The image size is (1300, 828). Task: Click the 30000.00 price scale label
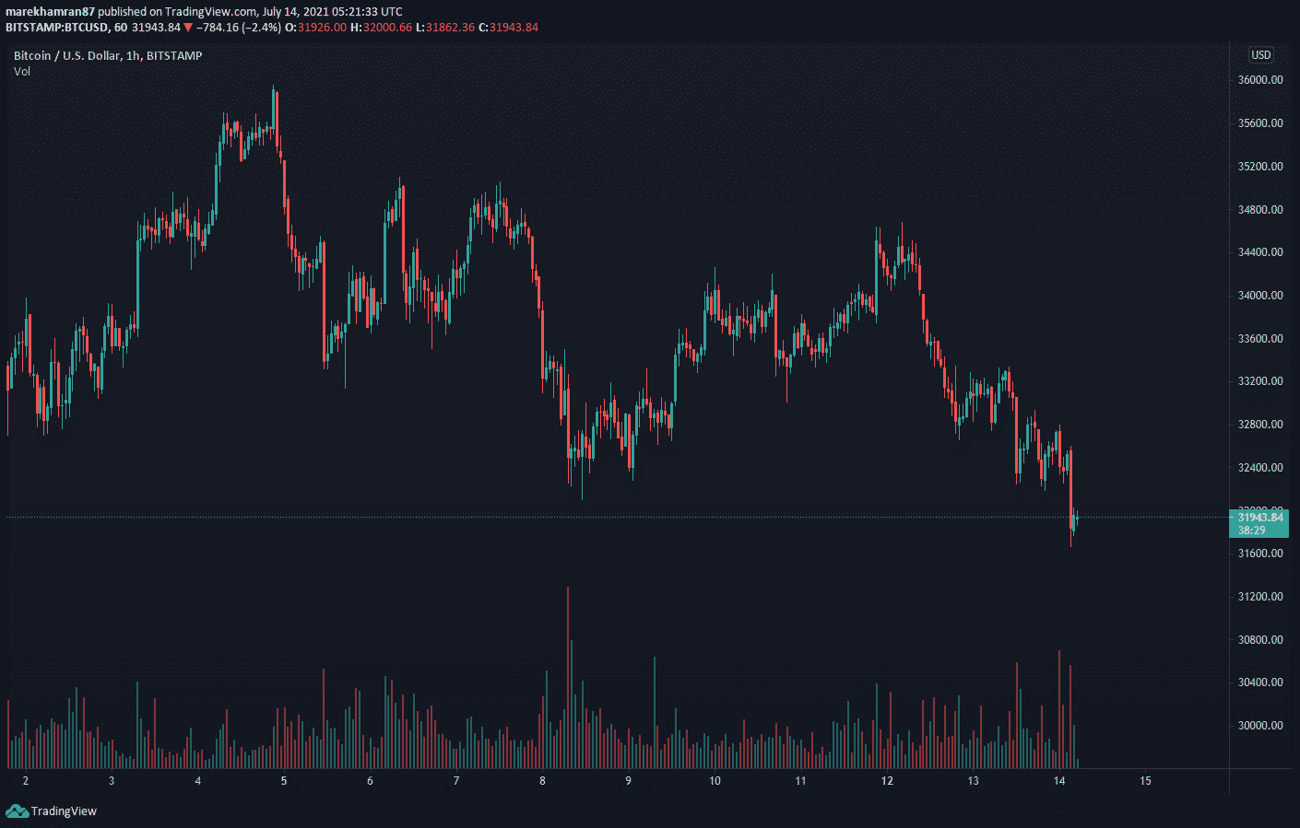point(1259,726)
